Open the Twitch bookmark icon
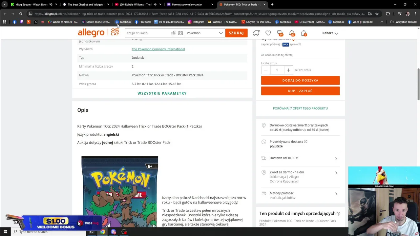The image size is (420, 236). (x=22, y=22)
